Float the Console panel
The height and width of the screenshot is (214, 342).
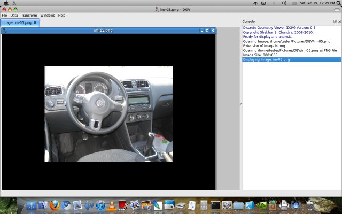coord(335,21)
